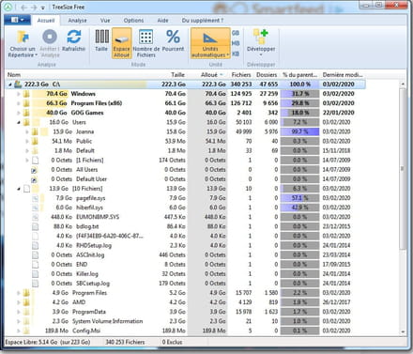Open the Accueil ribbon tab
This screenshot has width=413, height=354.
pyautogui.click(x=46, y=21)
